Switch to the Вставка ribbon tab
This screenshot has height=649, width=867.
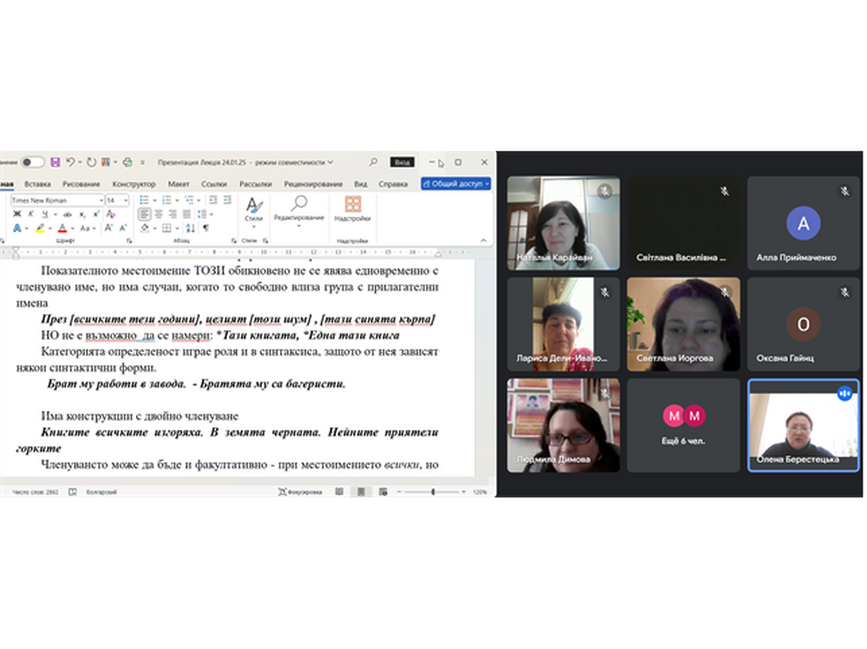pos(37,185)
